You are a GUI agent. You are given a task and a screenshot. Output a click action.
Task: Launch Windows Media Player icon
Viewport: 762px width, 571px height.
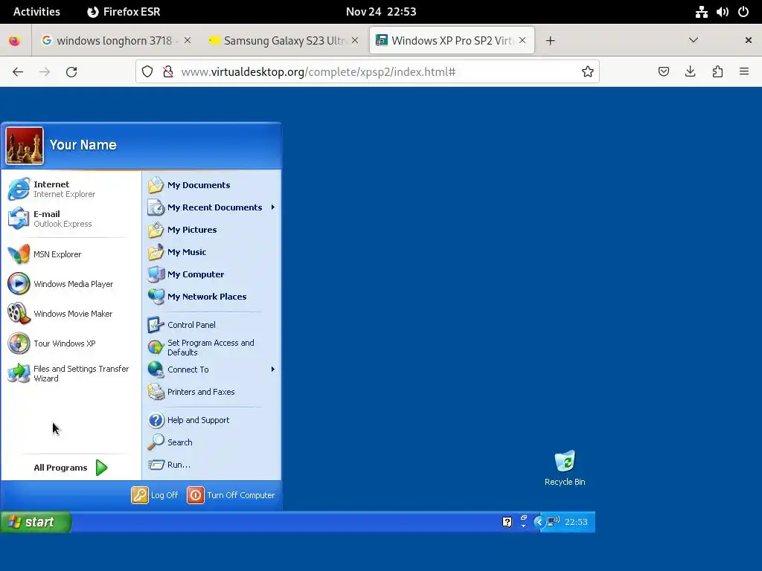pos(19,284)
